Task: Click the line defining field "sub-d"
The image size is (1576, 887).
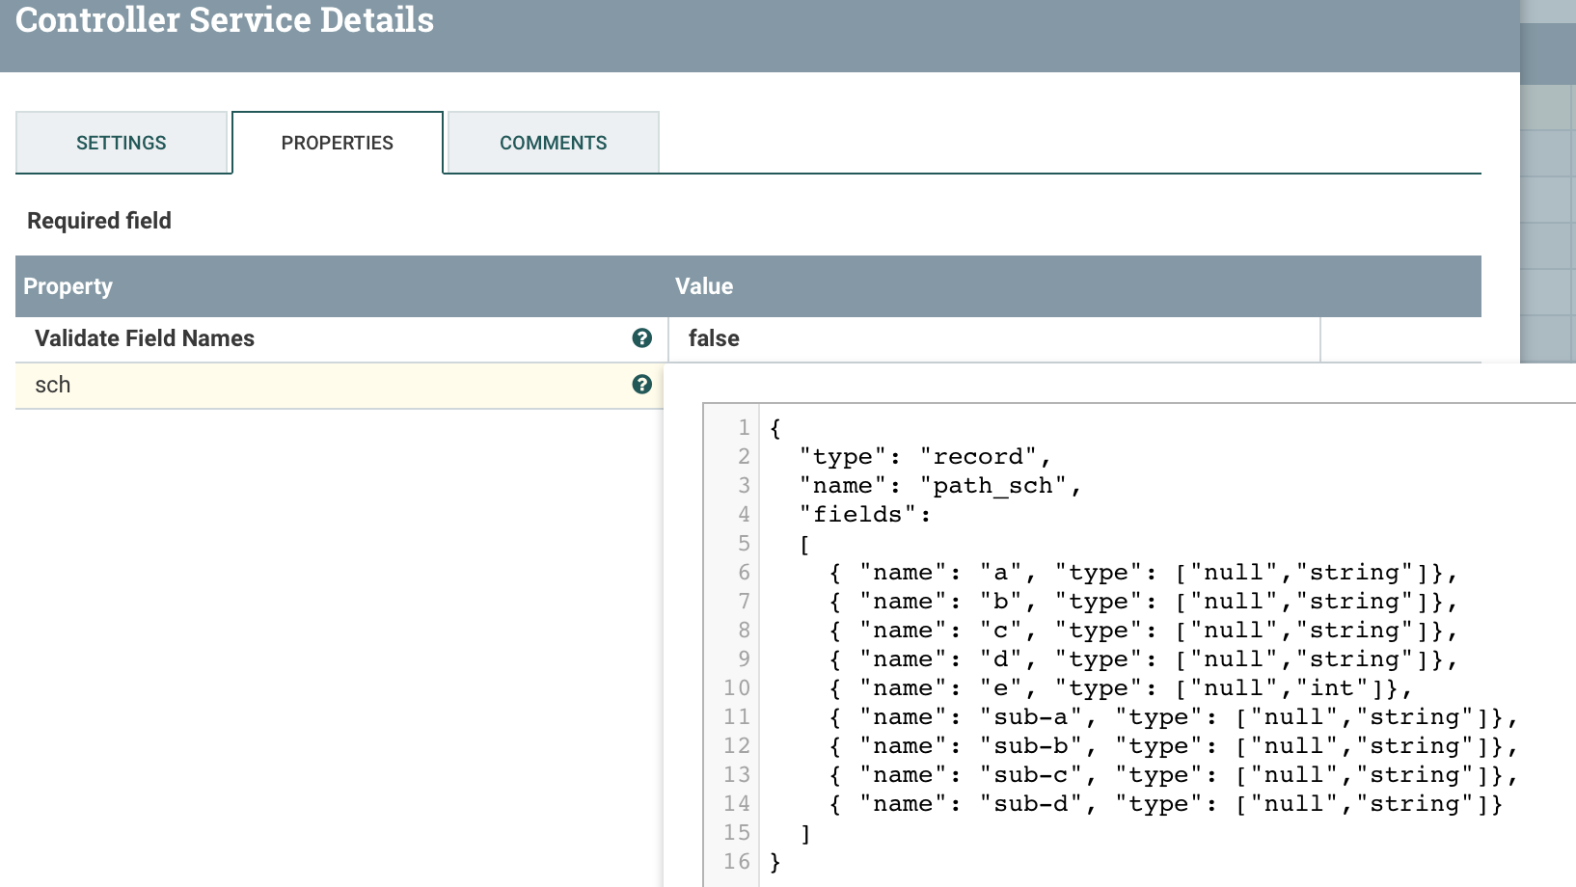Action: [1166, 804]
